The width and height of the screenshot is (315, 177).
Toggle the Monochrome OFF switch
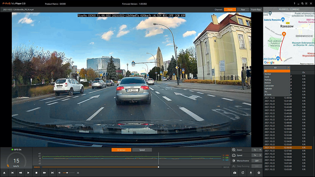pyautogui.click(x=256, y=161)
